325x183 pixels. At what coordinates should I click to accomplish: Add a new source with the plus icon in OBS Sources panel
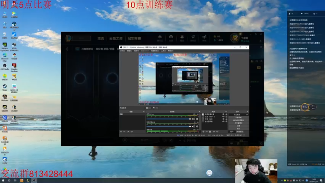[x=204, y=132]
